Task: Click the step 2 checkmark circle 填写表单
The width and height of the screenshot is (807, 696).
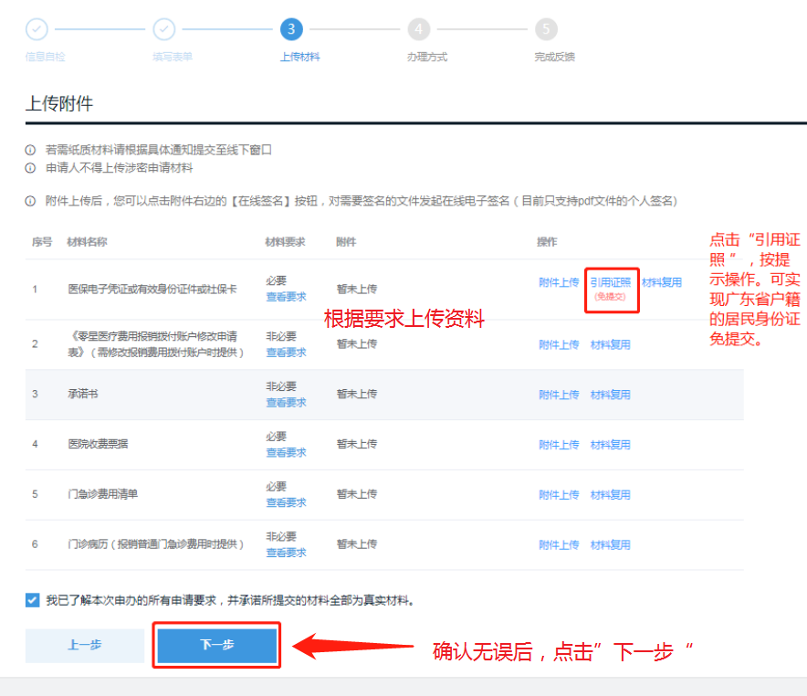Action: click(164, 30)
